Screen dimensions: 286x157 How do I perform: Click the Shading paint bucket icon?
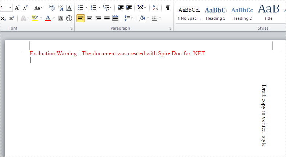[142, 18]
